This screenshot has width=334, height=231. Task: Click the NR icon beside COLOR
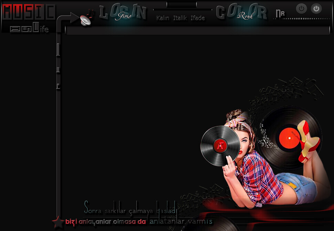point(280,13)
